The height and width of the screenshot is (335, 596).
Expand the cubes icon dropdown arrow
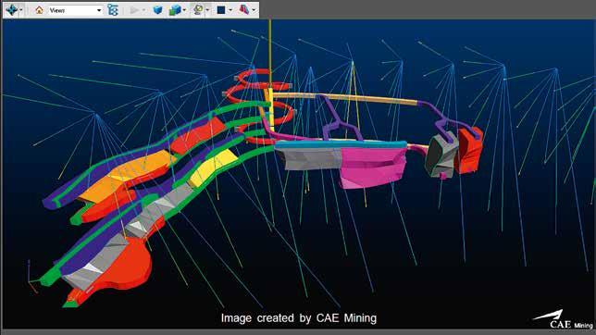(184, 10)
